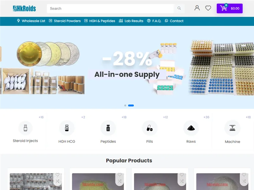The height and width of the screenshot is (190, 254).
Task: Open the HGH & Peptides menu item
Action: [x=103, y=21]
